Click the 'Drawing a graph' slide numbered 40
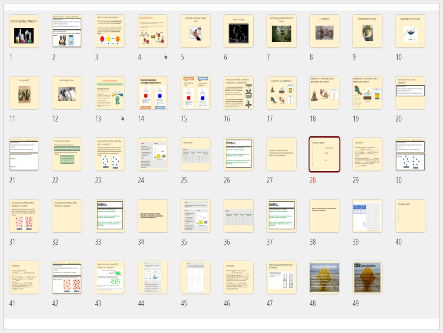Image resolution: width=443 pixels, height=333 pixels. pyautogui.click(x=410, y=216)
